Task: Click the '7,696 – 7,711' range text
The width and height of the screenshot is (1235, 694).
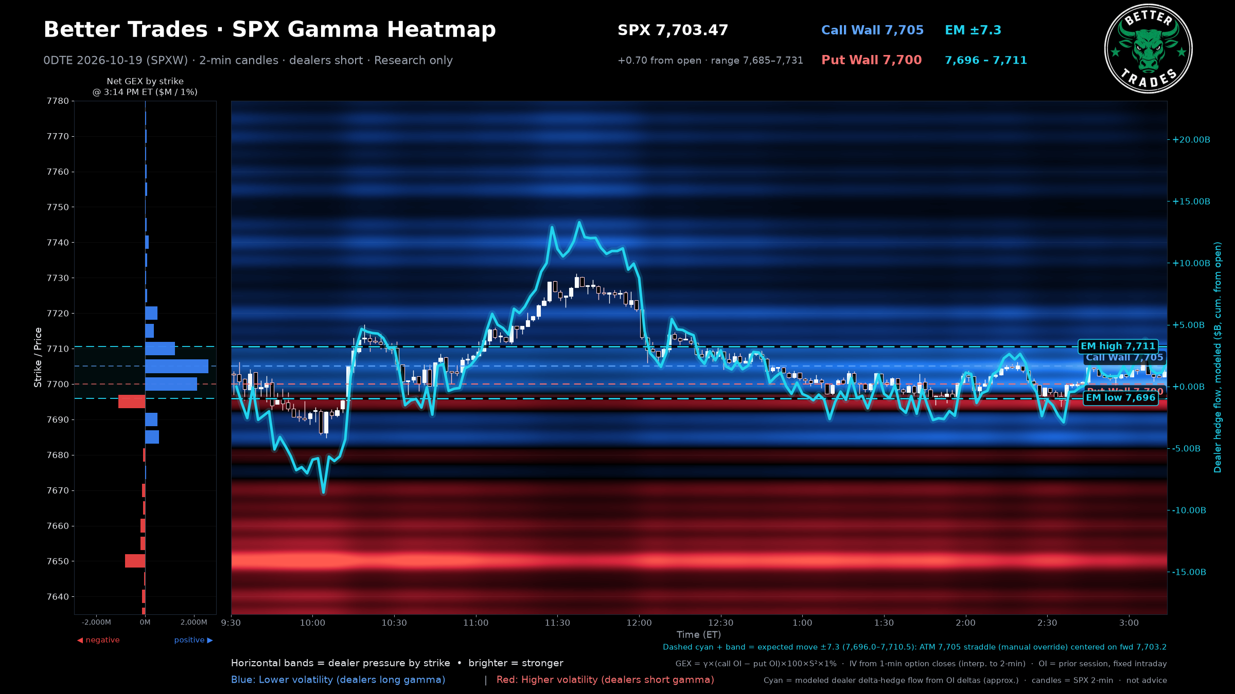Action: [985, 60]
